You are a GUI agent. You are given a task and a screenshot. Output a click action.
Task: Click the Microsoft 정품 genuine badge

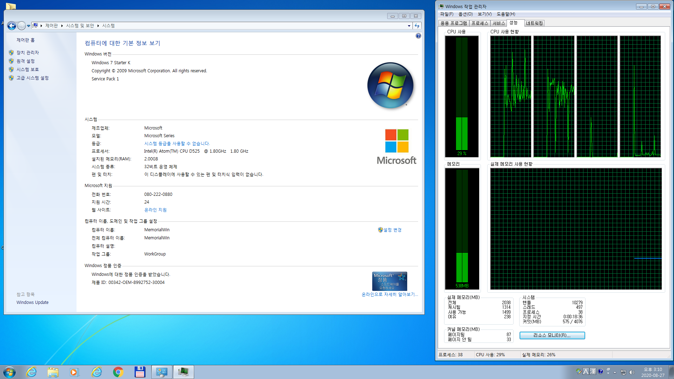pos(390,281)
